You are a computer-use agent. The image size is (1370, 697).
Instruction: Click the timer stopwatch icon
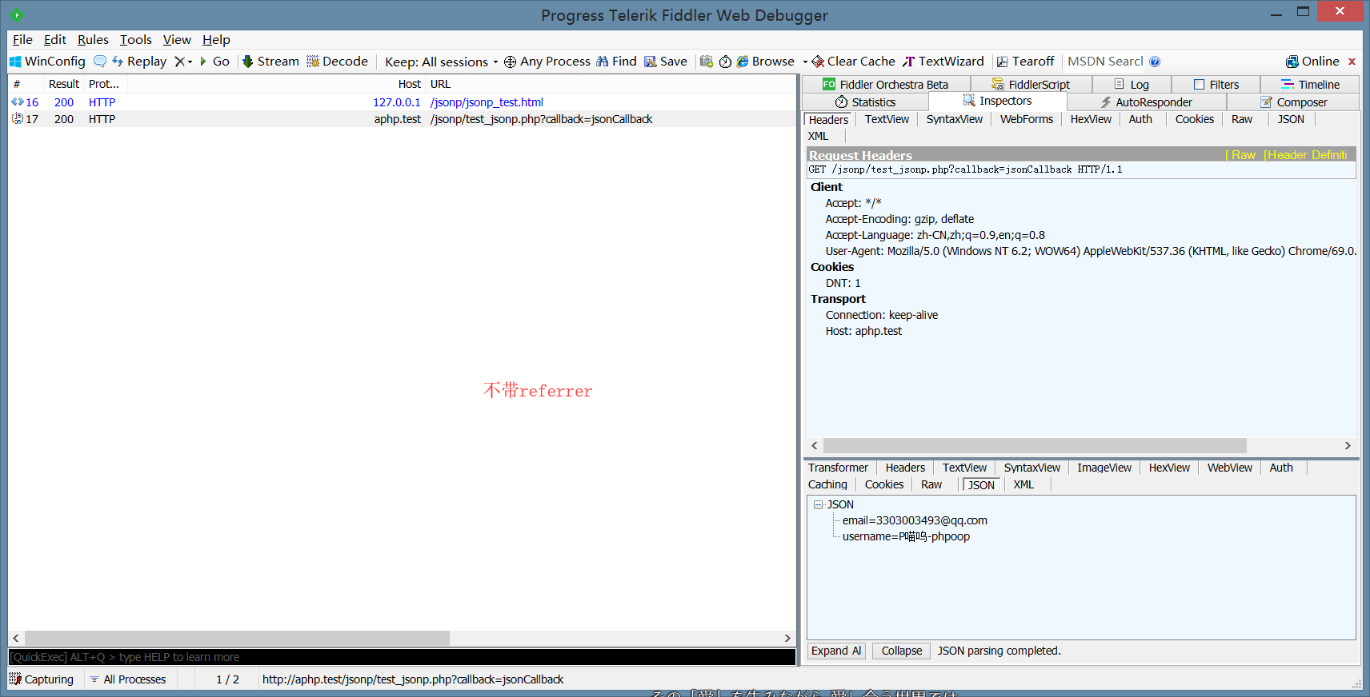tap(725, 62)
